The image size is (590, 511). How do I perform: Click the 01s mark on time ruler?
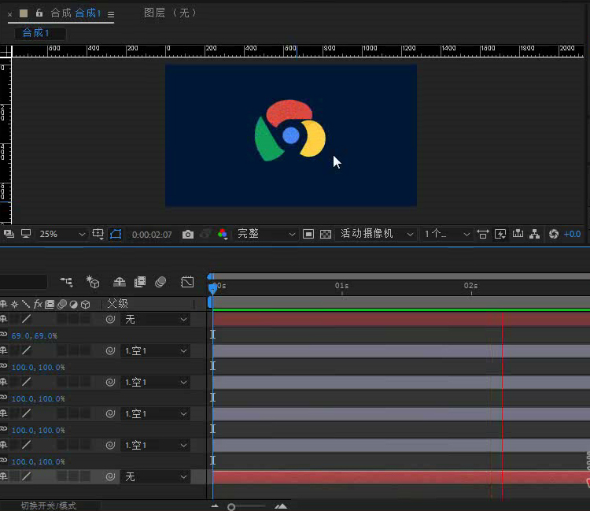pos(341,286)
